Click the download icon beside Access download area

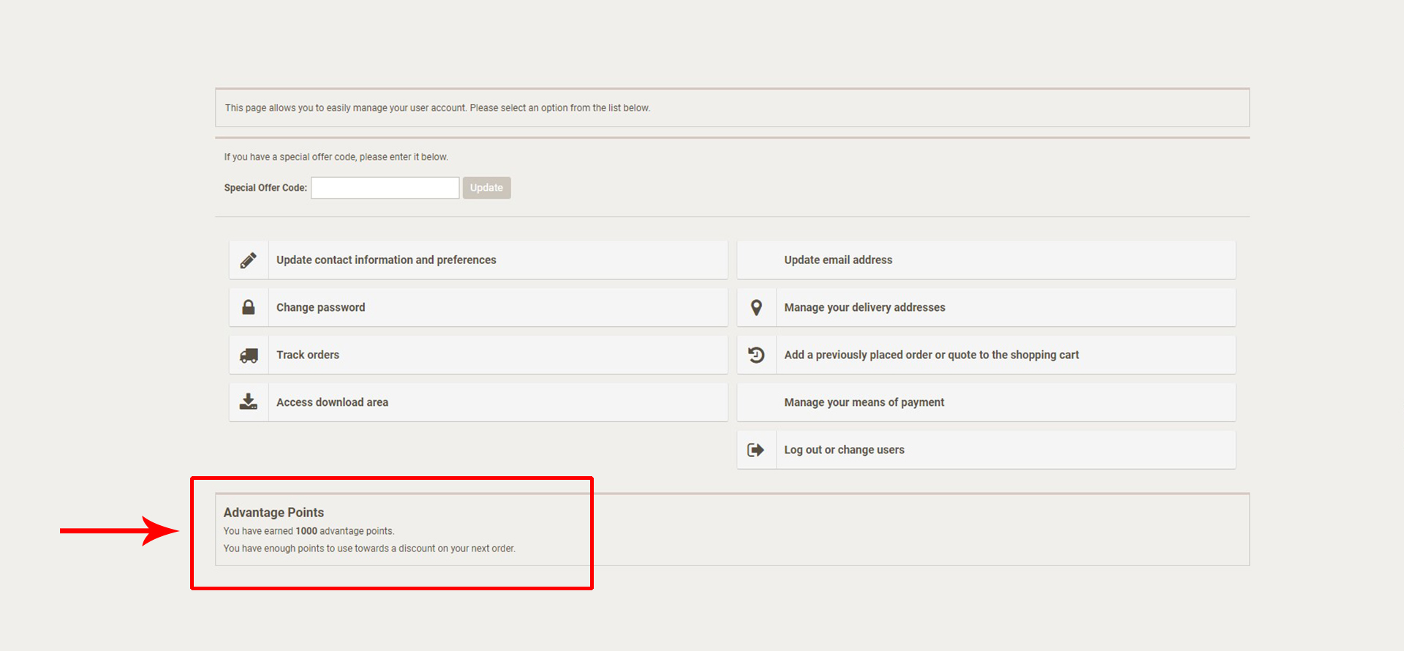click(249, 402)
